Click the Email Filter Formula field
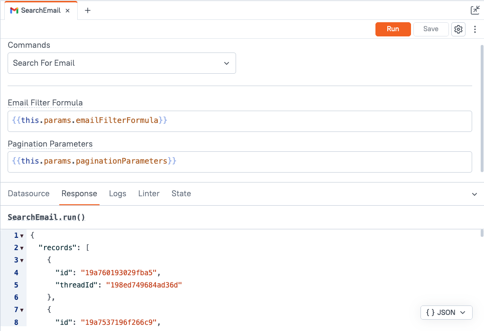Viewport: 484px width, 331px height. pyautogui.click(x=239, y=121)
